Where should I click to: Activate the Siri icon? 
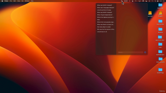click(161, 1)
